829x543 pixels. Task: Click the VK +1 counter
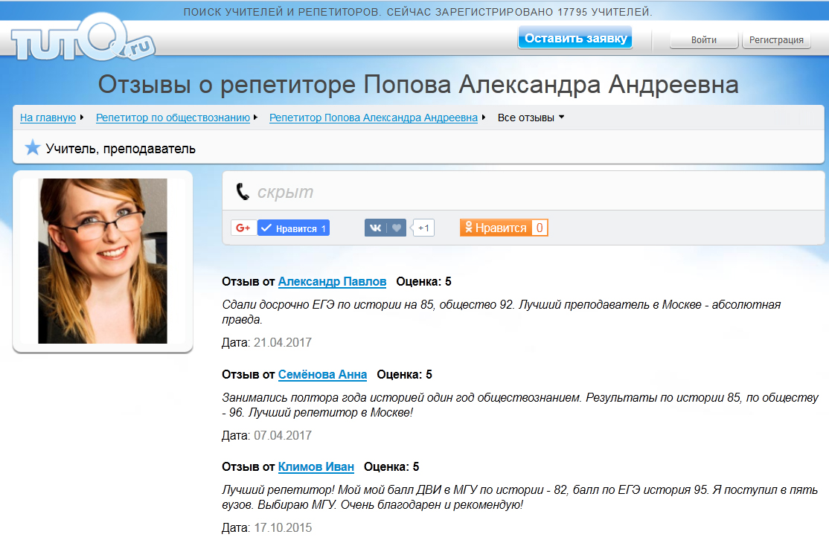423,228
